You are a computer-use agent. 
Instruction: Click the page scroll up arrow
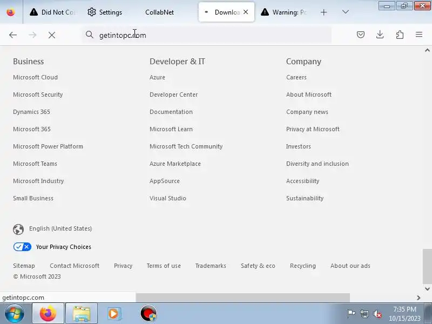(427, 50)
